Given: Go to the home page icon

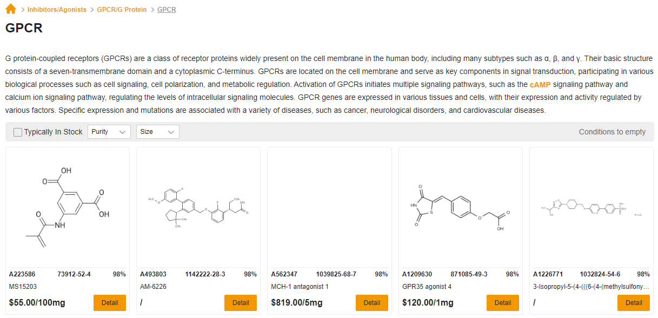Looking at the screenshot, I should coord(11,9).
